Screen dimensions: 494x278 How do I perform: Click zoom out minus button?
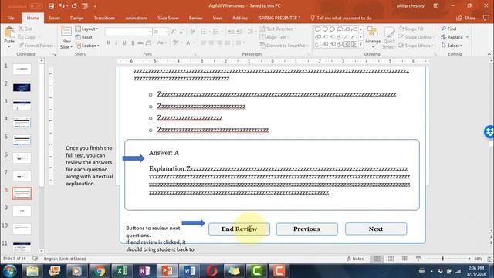coord(428,259)
